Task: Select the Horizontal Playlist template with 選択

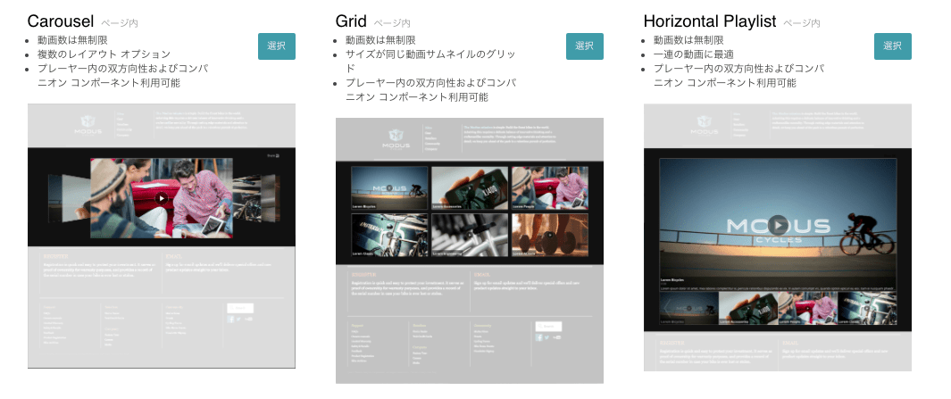Action: click(x=892, y=46)
